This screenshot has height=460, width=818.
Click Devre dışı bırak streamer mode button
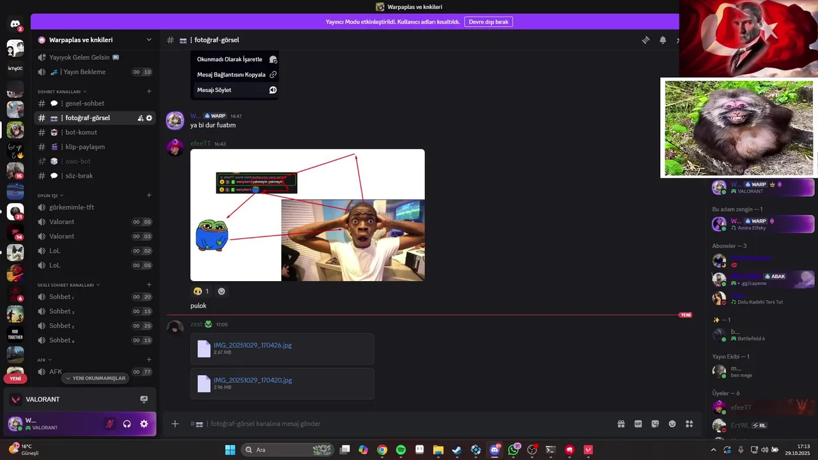point(488,22)
